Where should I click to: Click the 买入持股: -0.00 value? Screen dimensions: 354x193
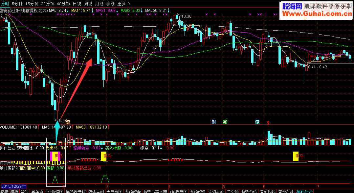pos(119,148)
